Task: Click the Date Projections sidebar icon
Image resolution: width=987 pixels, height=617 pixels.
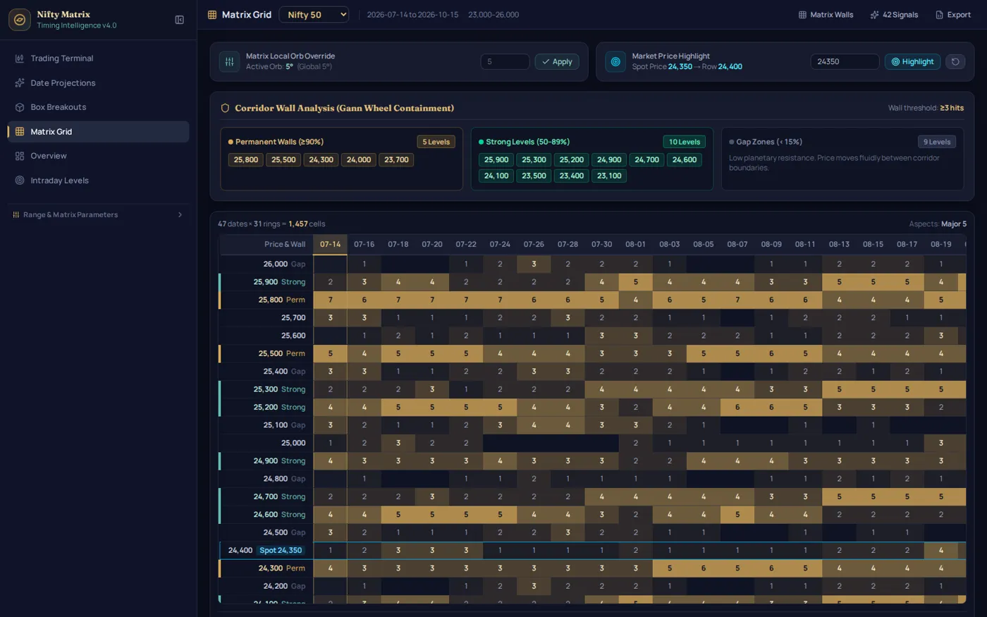Action: click(x=20, y=83)
